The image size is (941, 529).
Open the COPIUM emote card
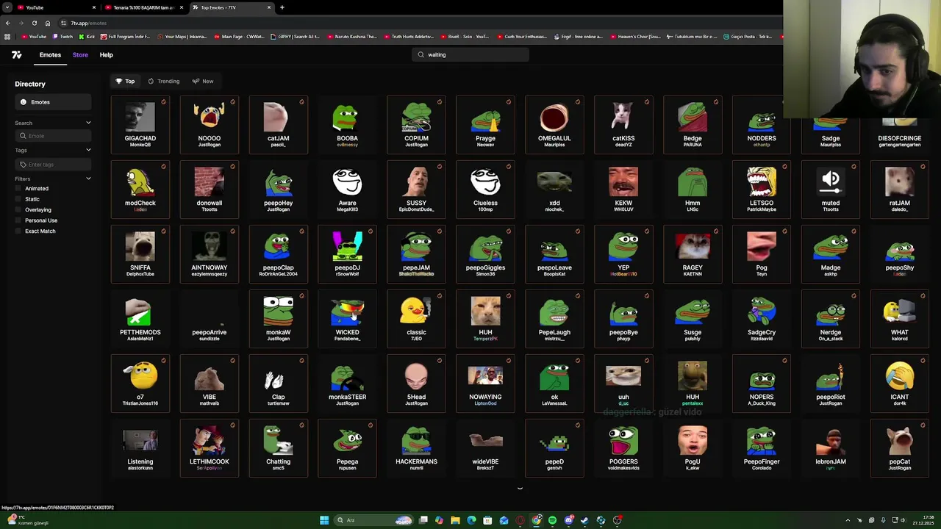click(x=416, y=125)
